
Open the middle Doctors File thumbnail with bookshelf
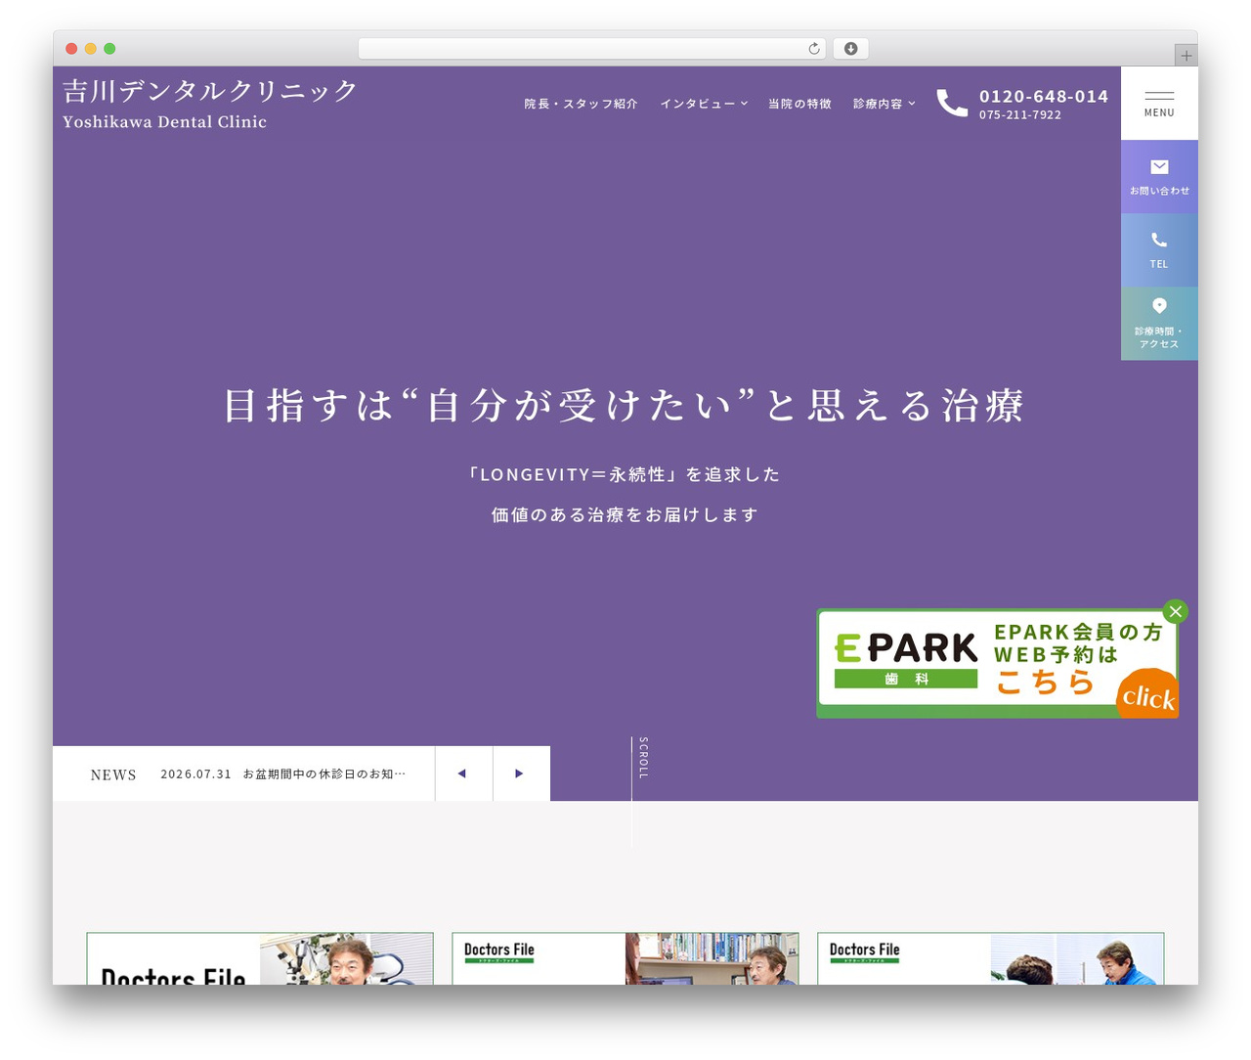[625, 958]
